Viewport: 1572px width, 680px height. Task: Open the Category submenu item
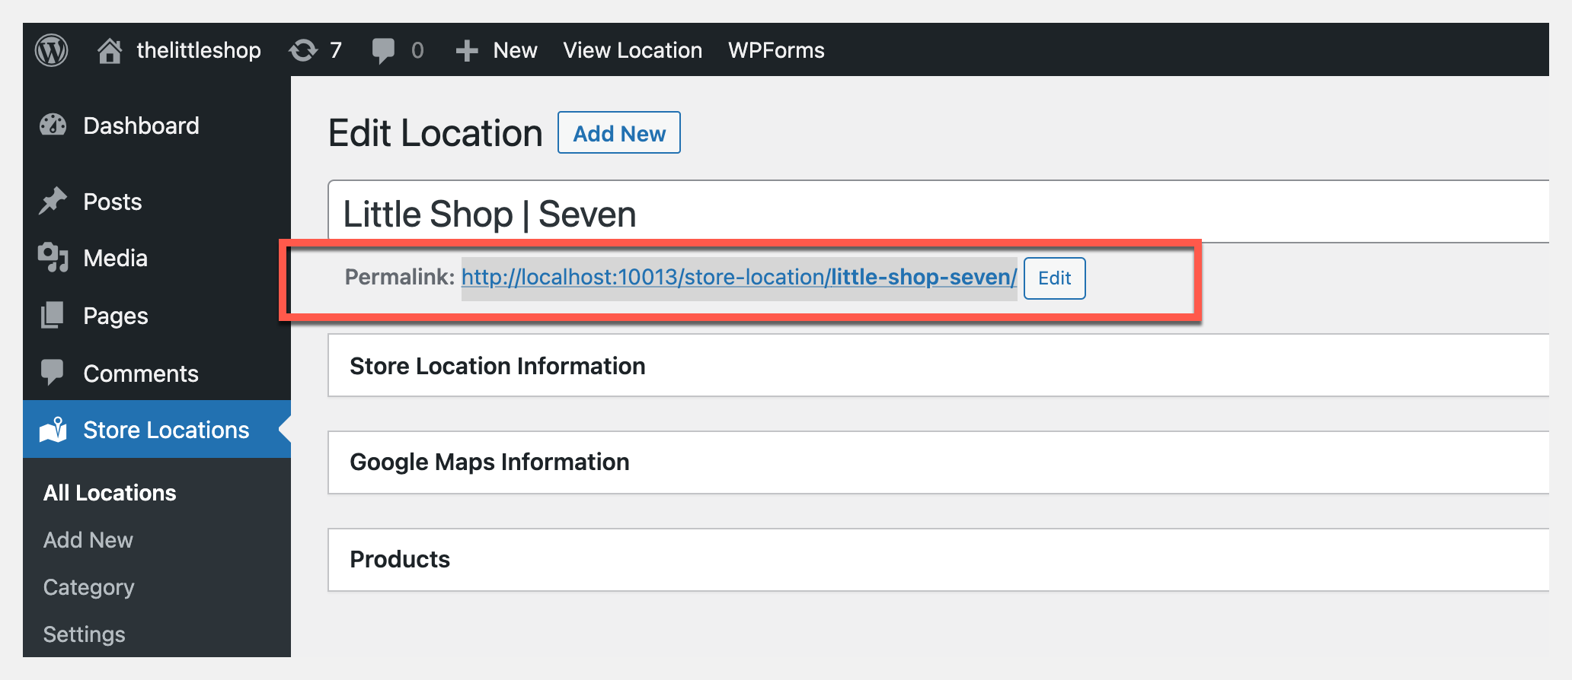coord(88,587)
